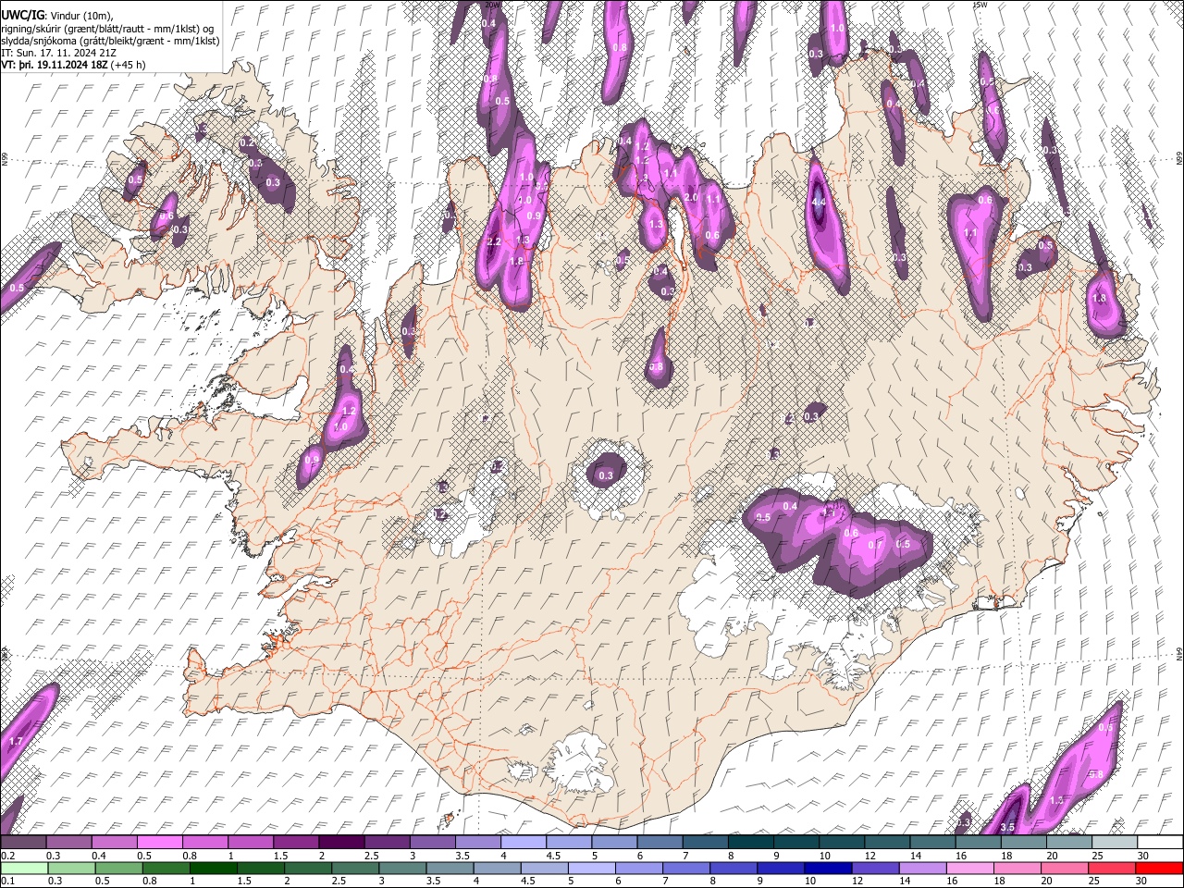Click the 'IT: Sun. 17. 11. 2024 21Z' line
The height and width of the screenshot is (888, 1184).
tap(58, 54)
